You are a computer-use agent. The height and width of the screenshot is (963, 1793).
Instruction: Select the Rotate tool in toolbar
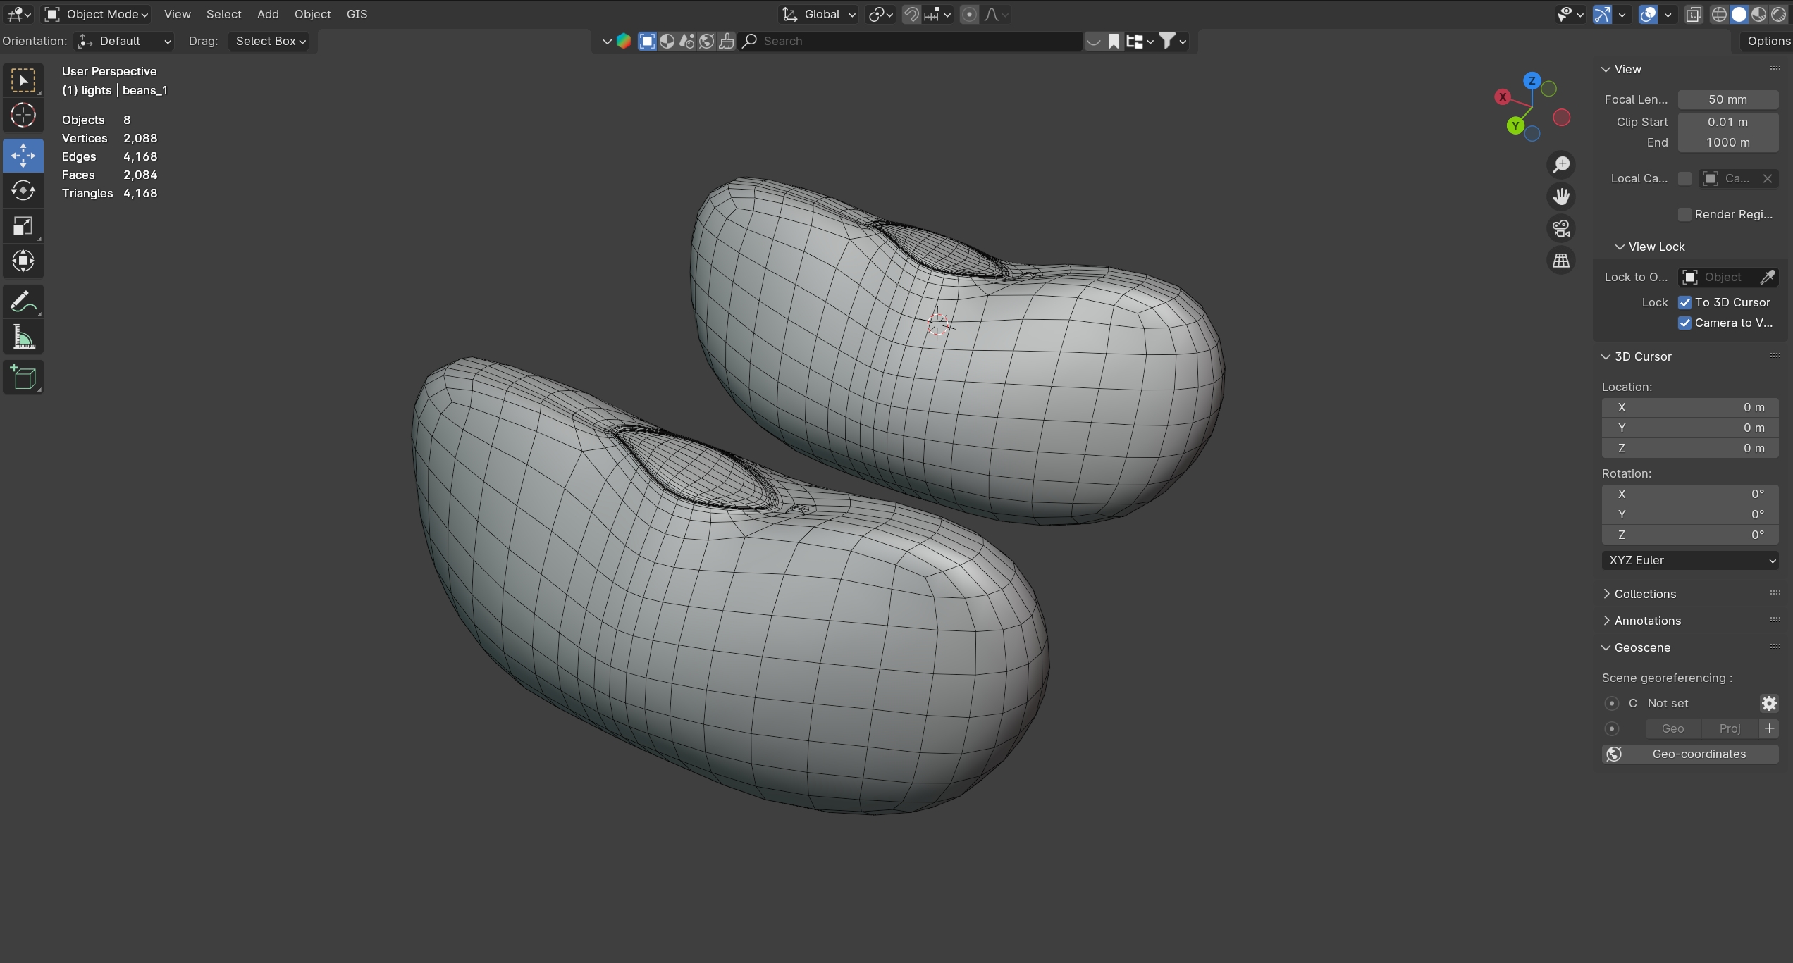[x=23, y=191]
